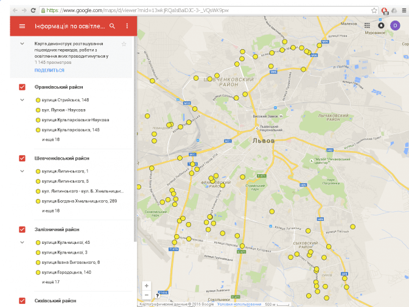409x307 pixels.
Task: Collapse the map description chevron
Action: tap(23, 44)
